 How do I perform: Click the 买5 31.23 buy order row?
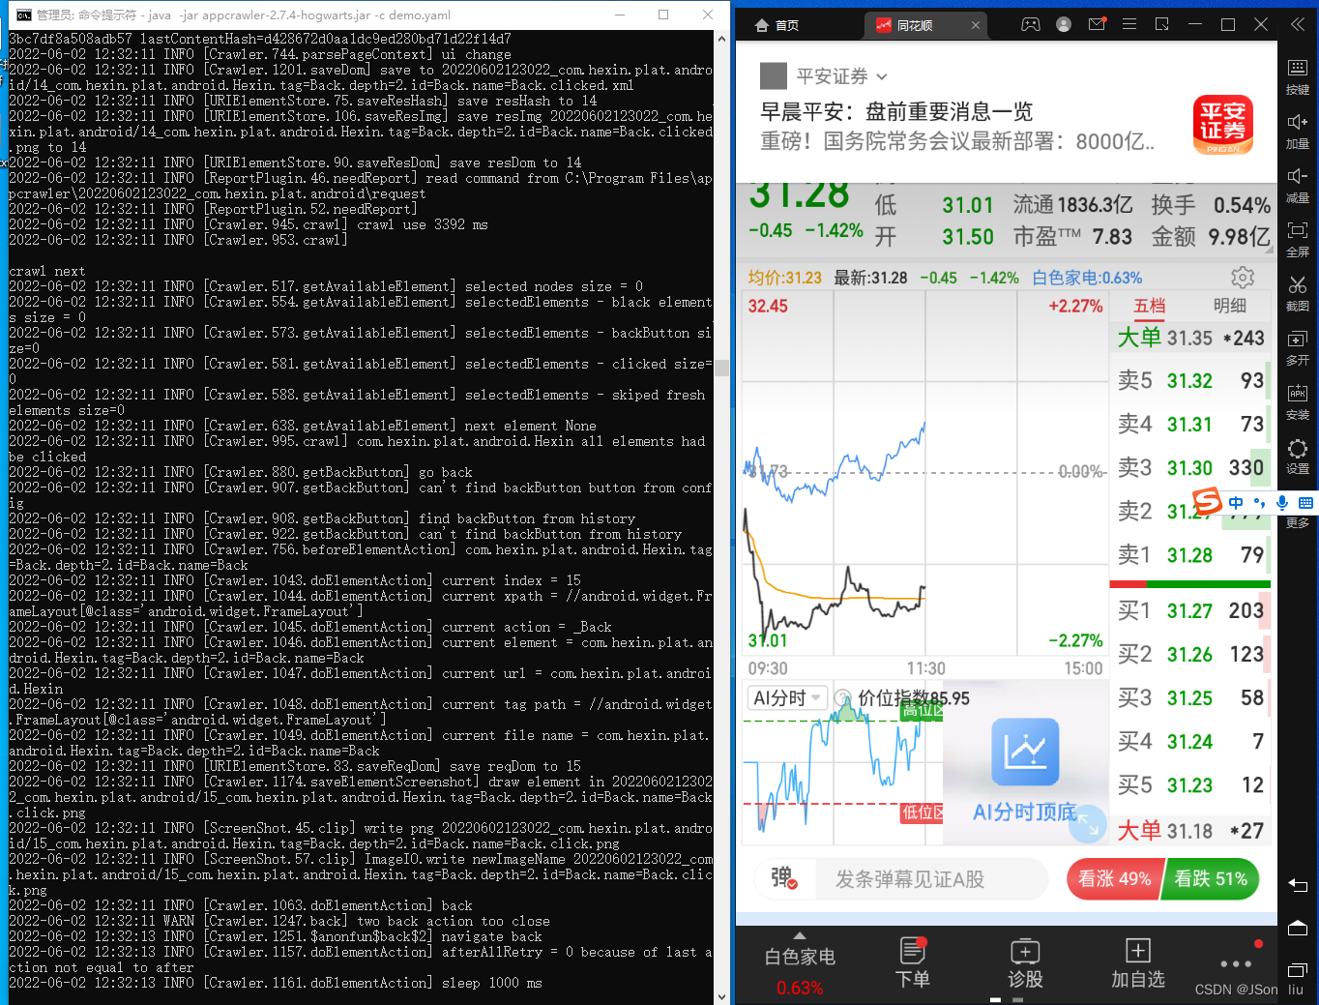1190,784
